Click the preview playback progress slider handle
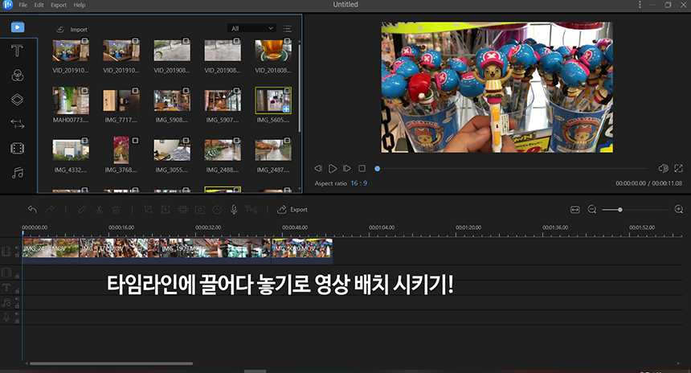 tap(377, 169)
